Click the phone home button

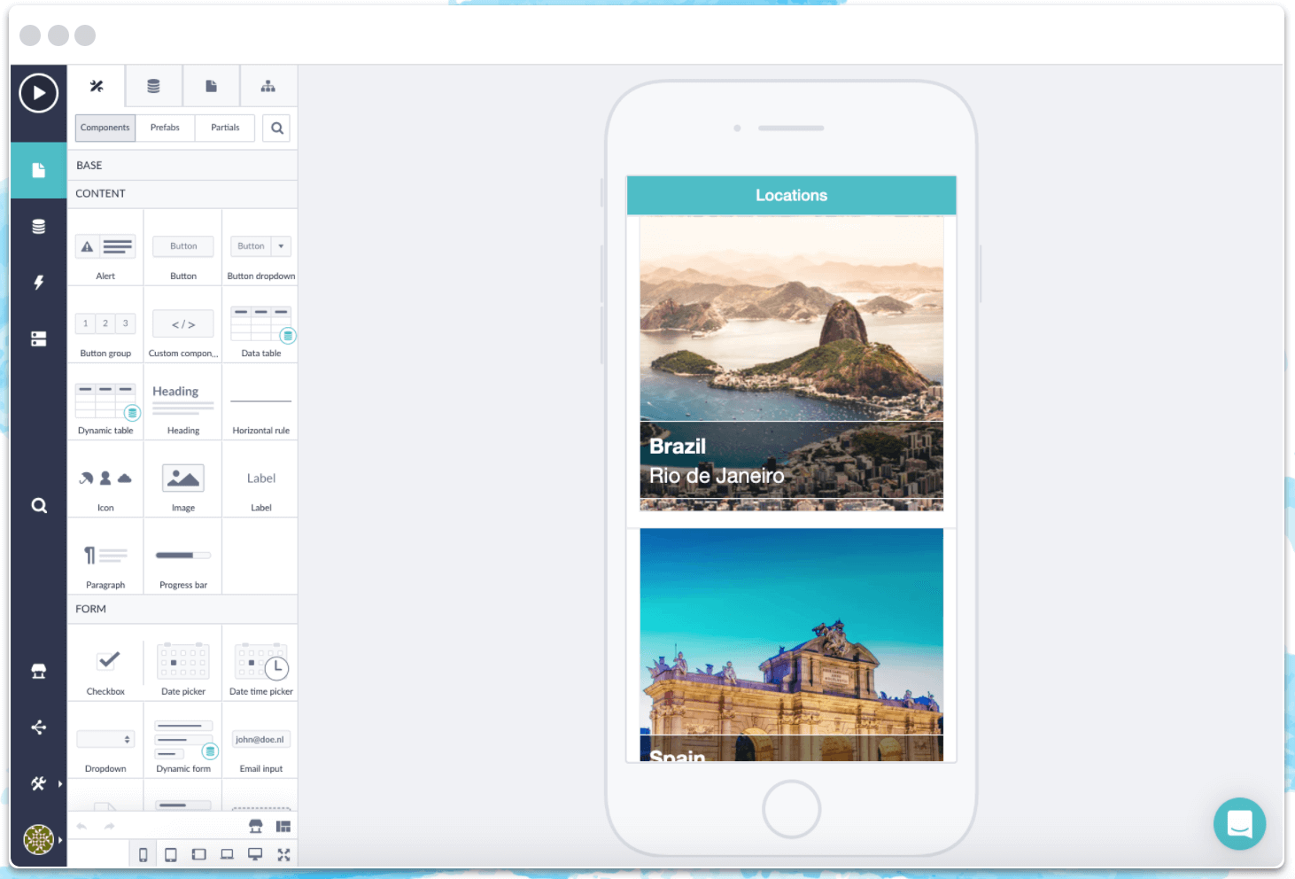coord(791,809)
